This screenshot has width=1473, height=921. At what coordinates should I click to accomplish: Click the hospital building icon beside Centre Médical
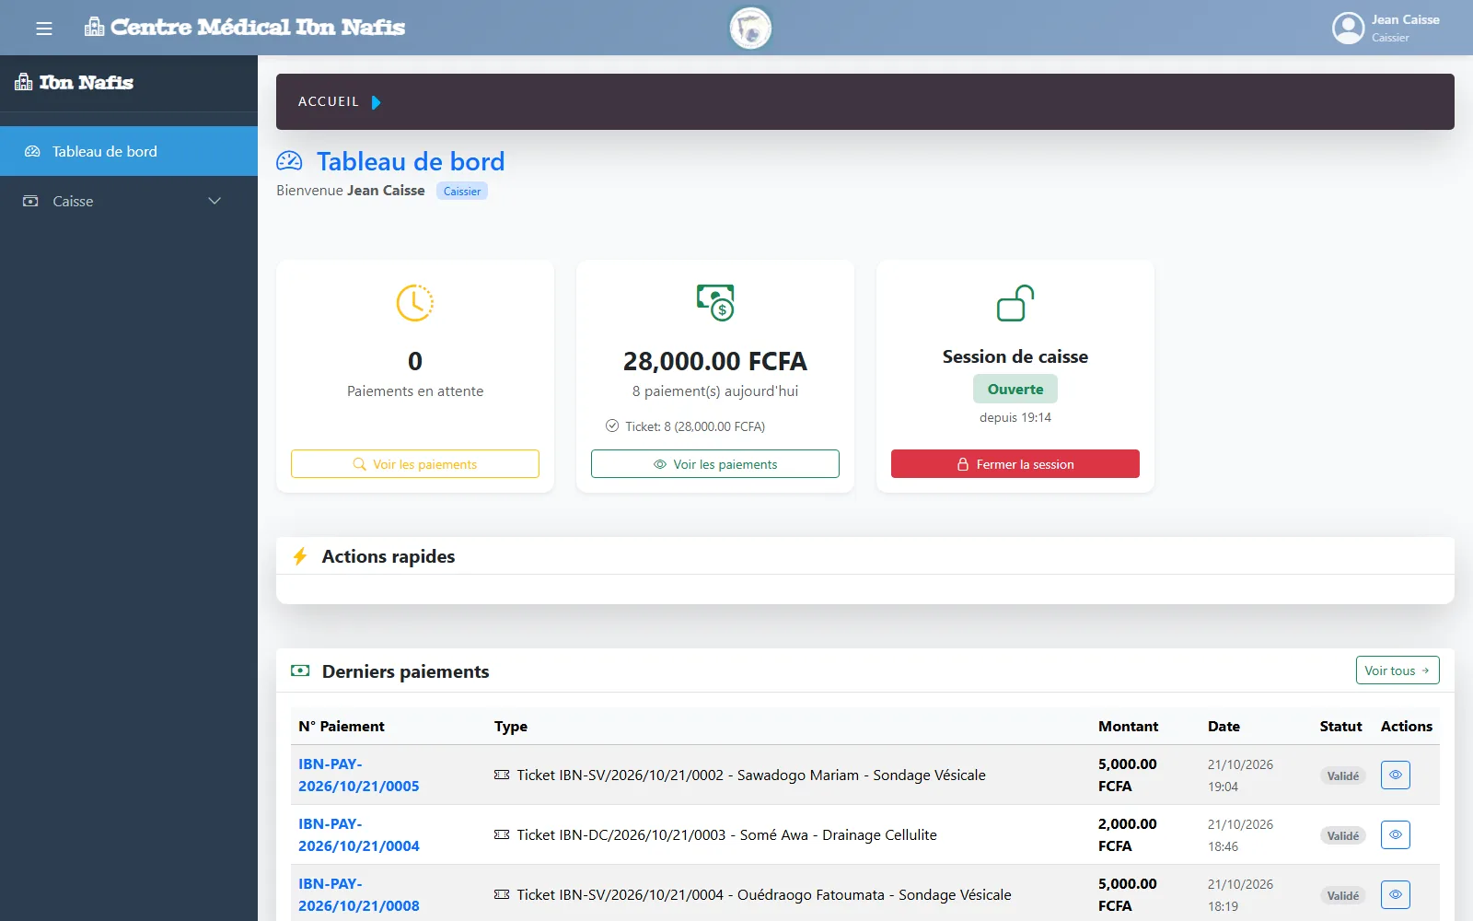tap(94, 27)
